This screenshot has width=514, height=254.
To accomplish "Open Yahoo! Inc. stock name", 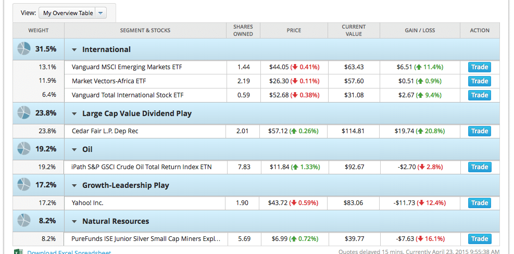I will (x=87, y=203).
